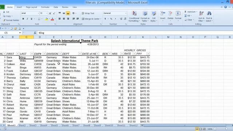
Task: Click Decrease Indent icon
Action: [74, 19]
